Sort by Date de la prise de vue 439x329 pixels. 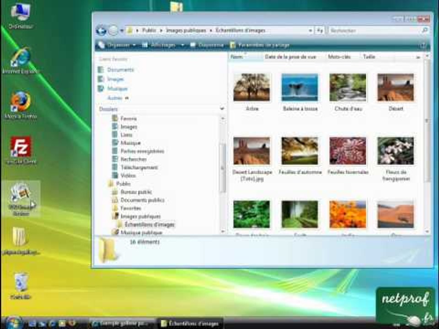click(291, 57)
